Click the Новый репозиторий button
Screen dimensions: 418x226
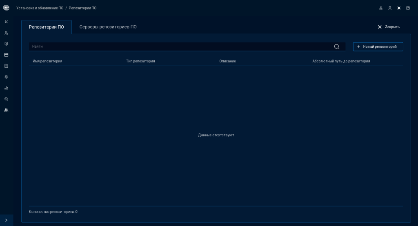click(x=378, y=47)
